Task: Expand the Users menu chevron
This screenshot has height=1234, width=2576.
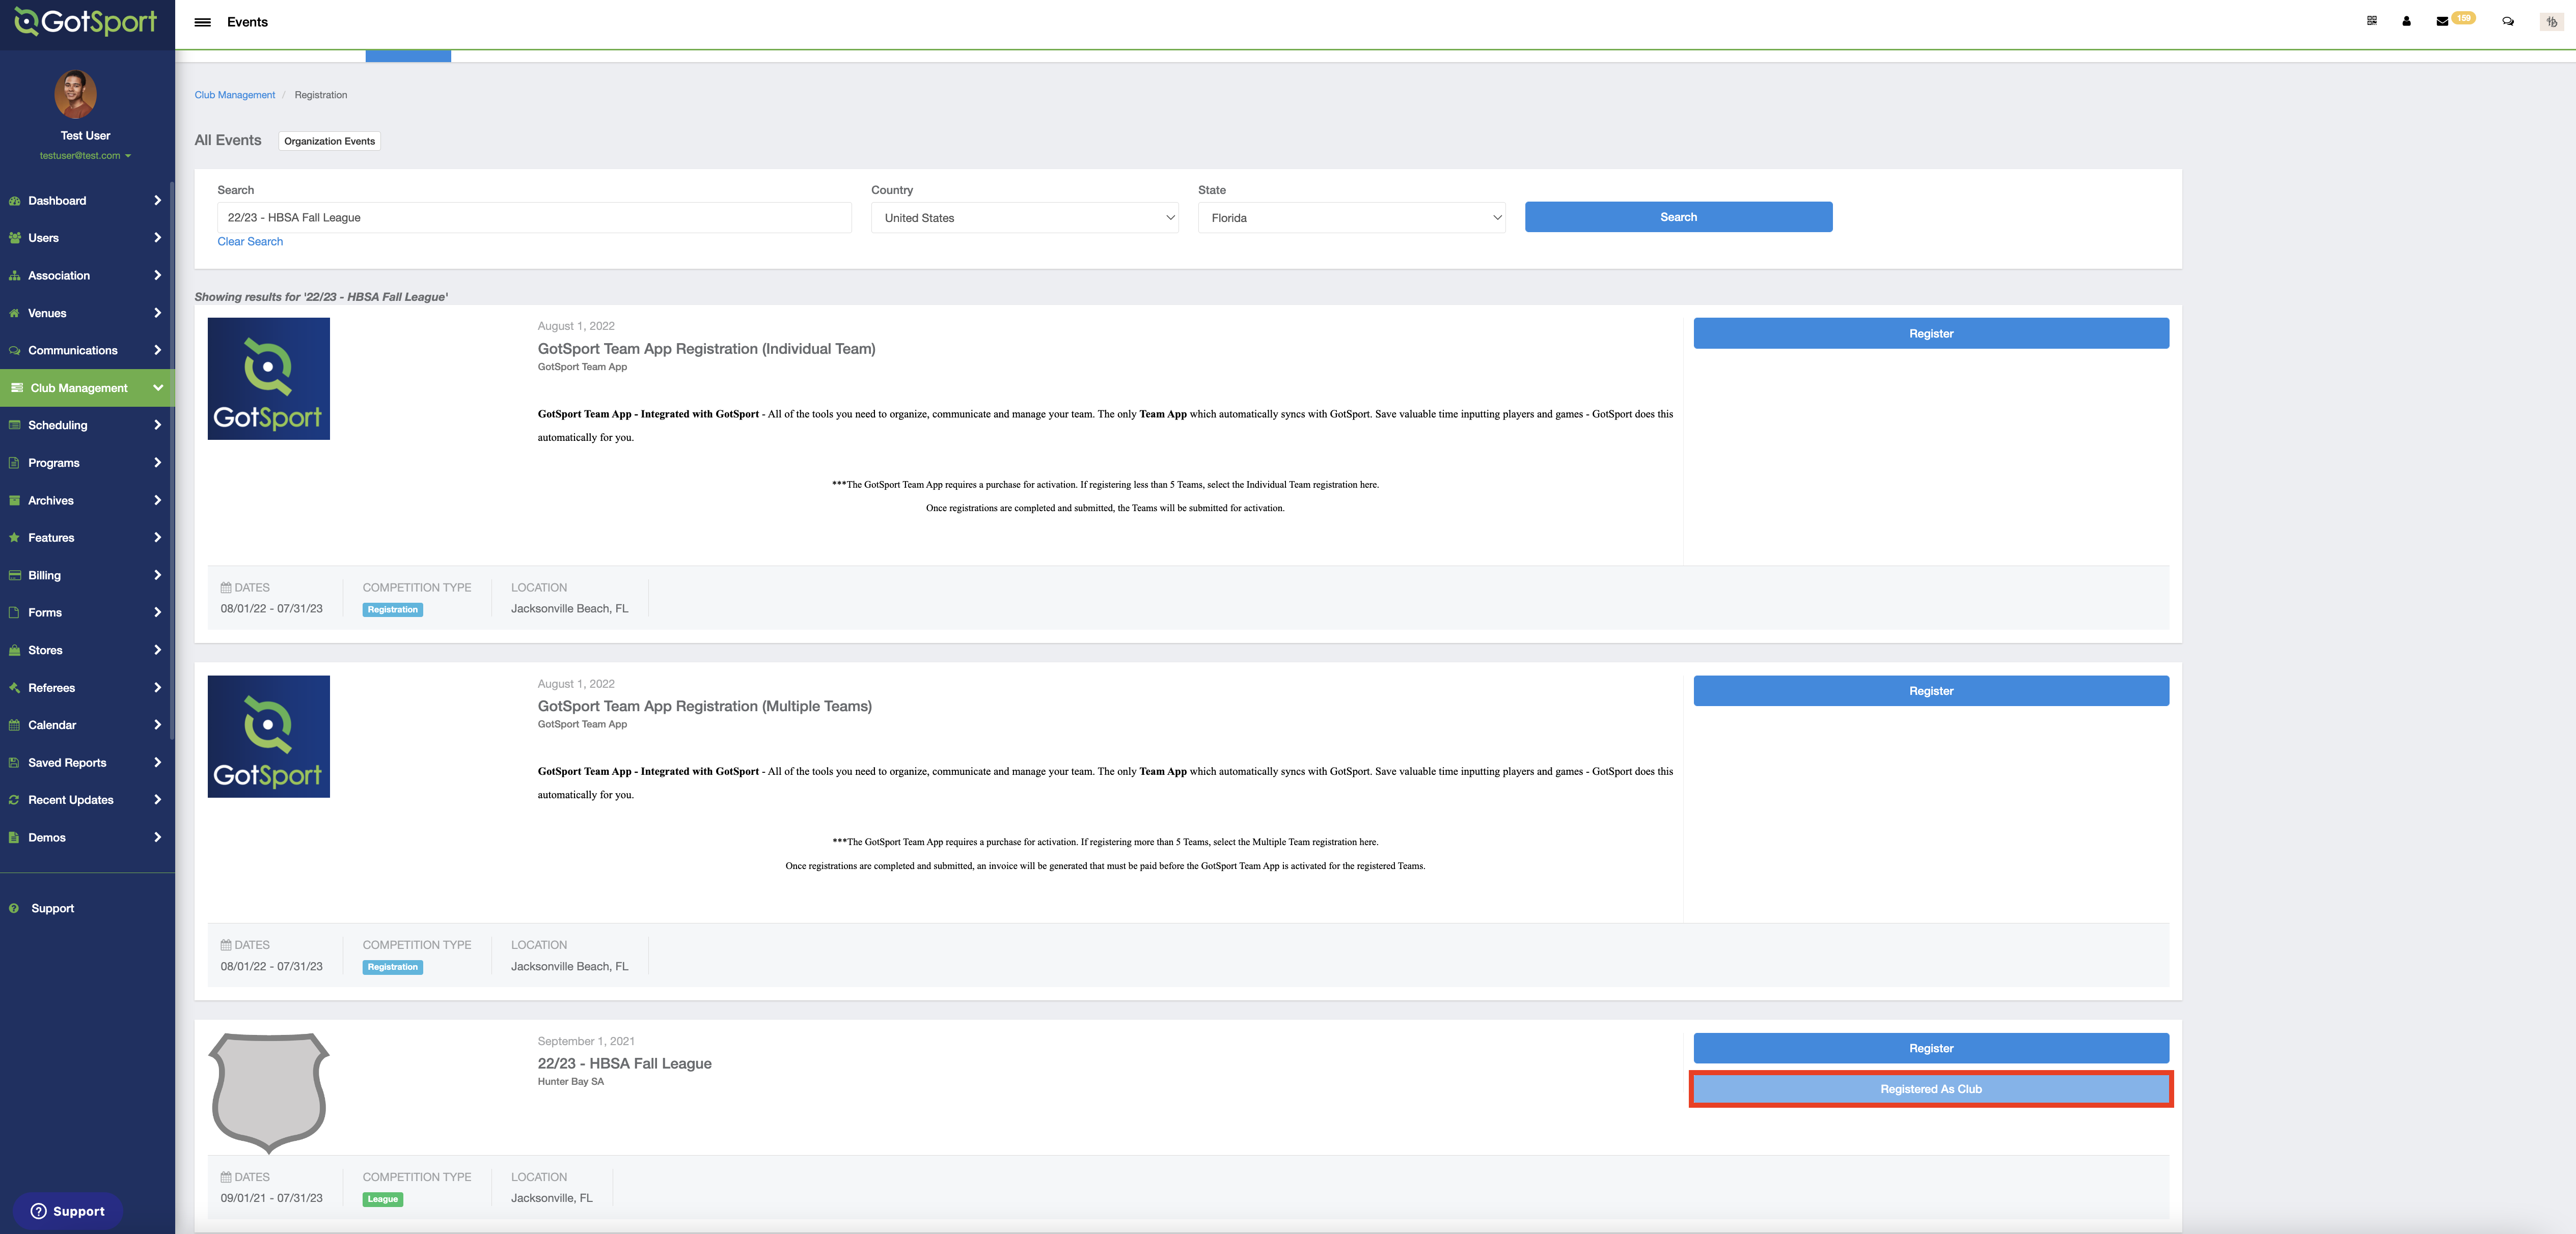Action: coord(157,238)
